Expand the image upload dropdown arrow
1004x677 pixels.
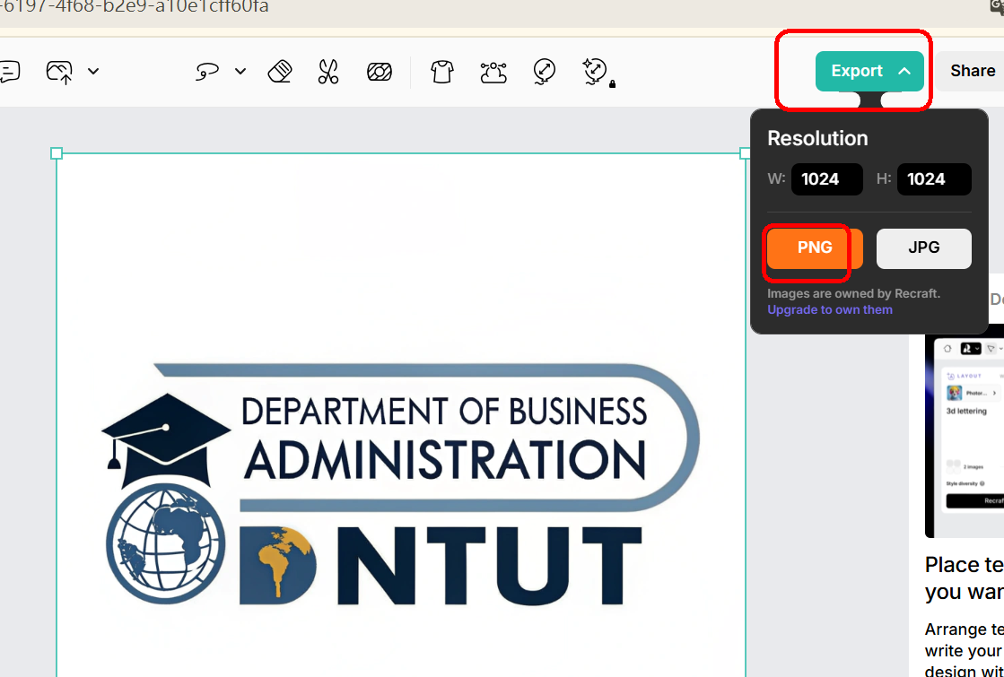pyautogui.click(x=93, y=71)
